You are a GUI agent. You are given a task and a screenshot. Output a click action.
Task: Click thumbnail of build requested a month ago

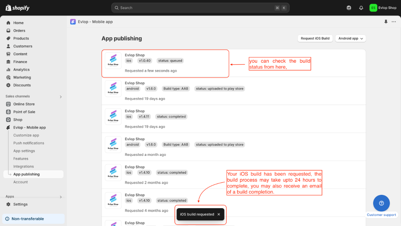[113, 144]
